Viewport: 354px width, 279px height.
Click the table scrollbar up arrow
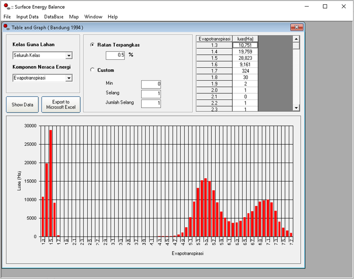(x=296, y=39)
